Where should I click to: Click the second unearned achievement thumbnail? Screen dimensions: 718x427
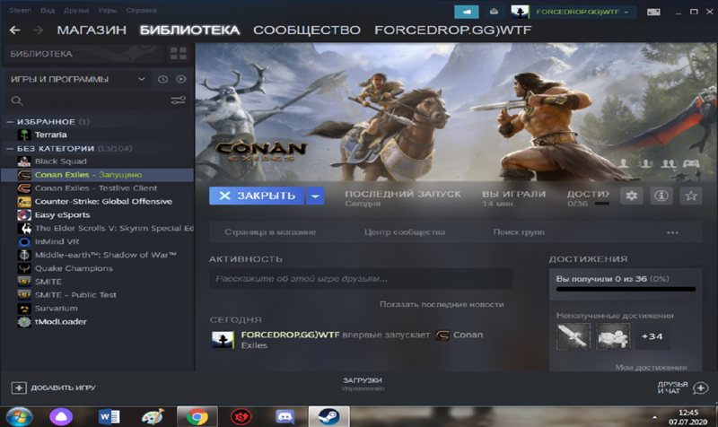click(613, 336)
